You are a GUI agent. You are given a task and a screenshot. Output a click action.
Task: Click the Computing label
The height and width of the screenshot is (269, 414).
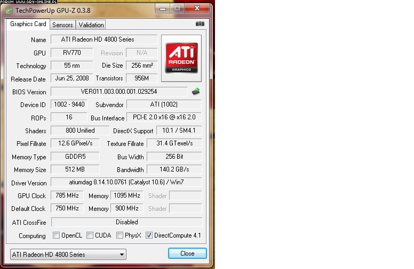[x=32, y=236]
